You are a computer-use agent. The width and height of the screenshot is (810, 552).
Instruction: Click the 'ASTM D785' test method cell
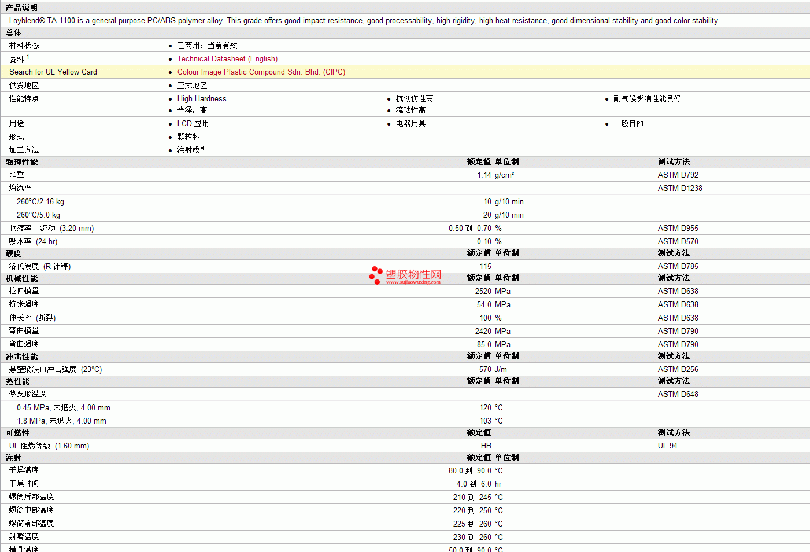tap(678, 267)
